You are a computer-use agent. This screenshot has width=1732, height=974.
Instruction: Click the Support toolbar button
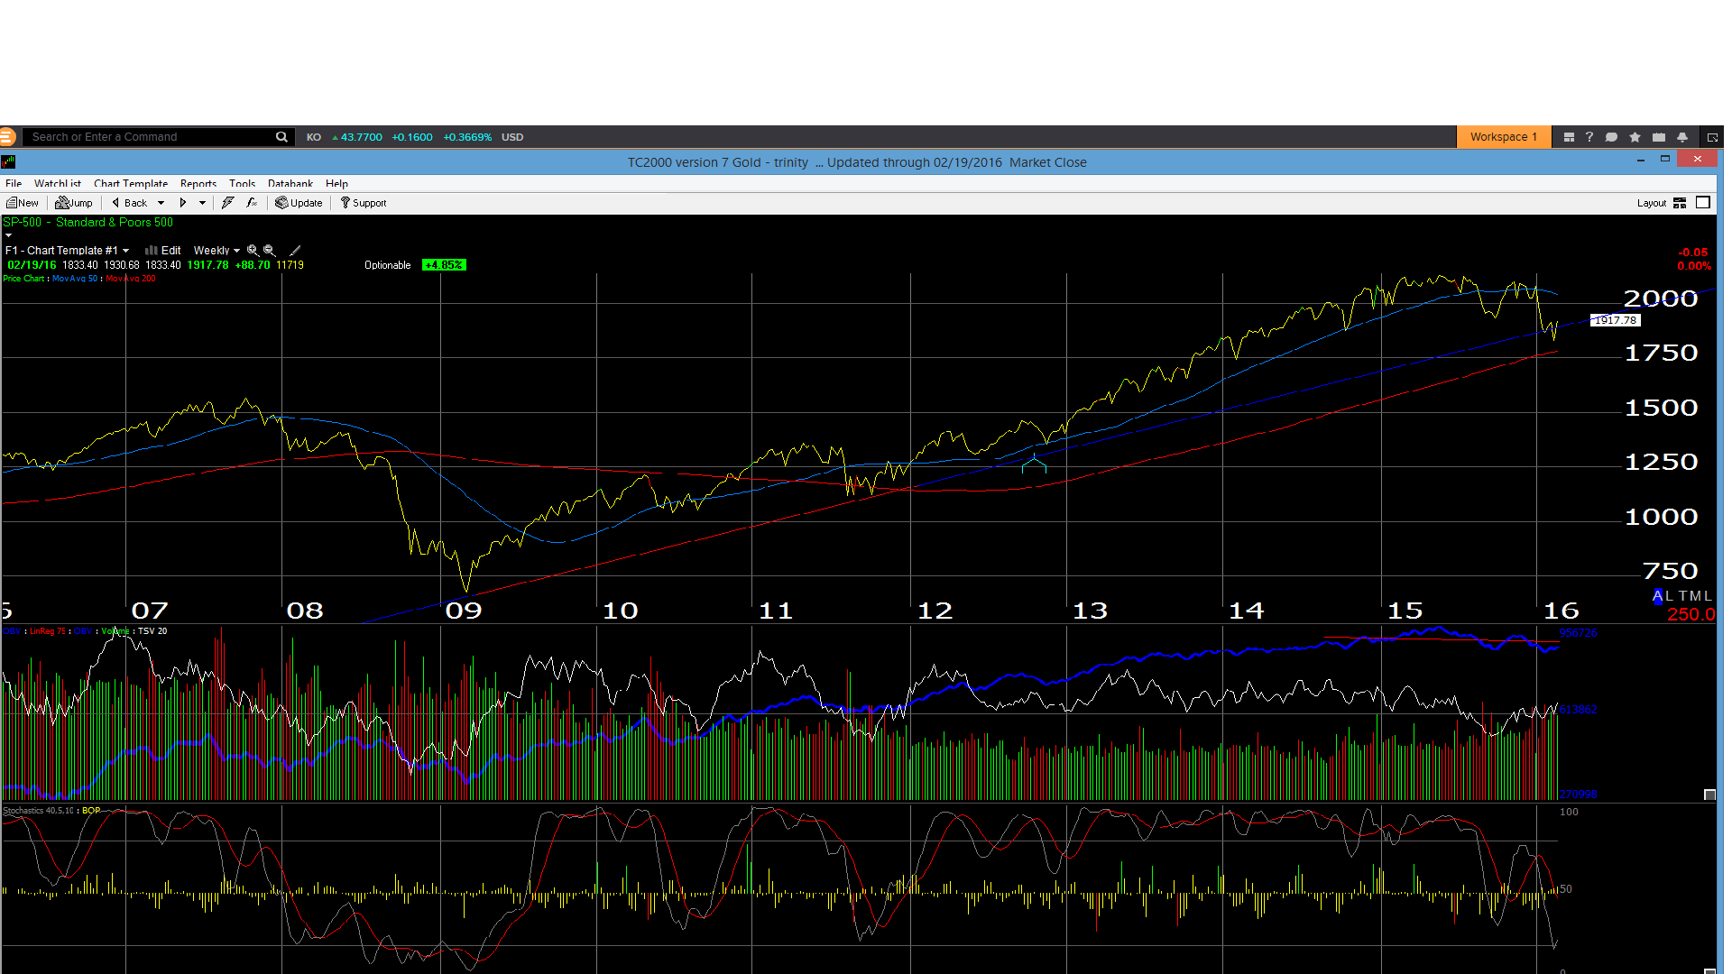[x=364, y=203]
